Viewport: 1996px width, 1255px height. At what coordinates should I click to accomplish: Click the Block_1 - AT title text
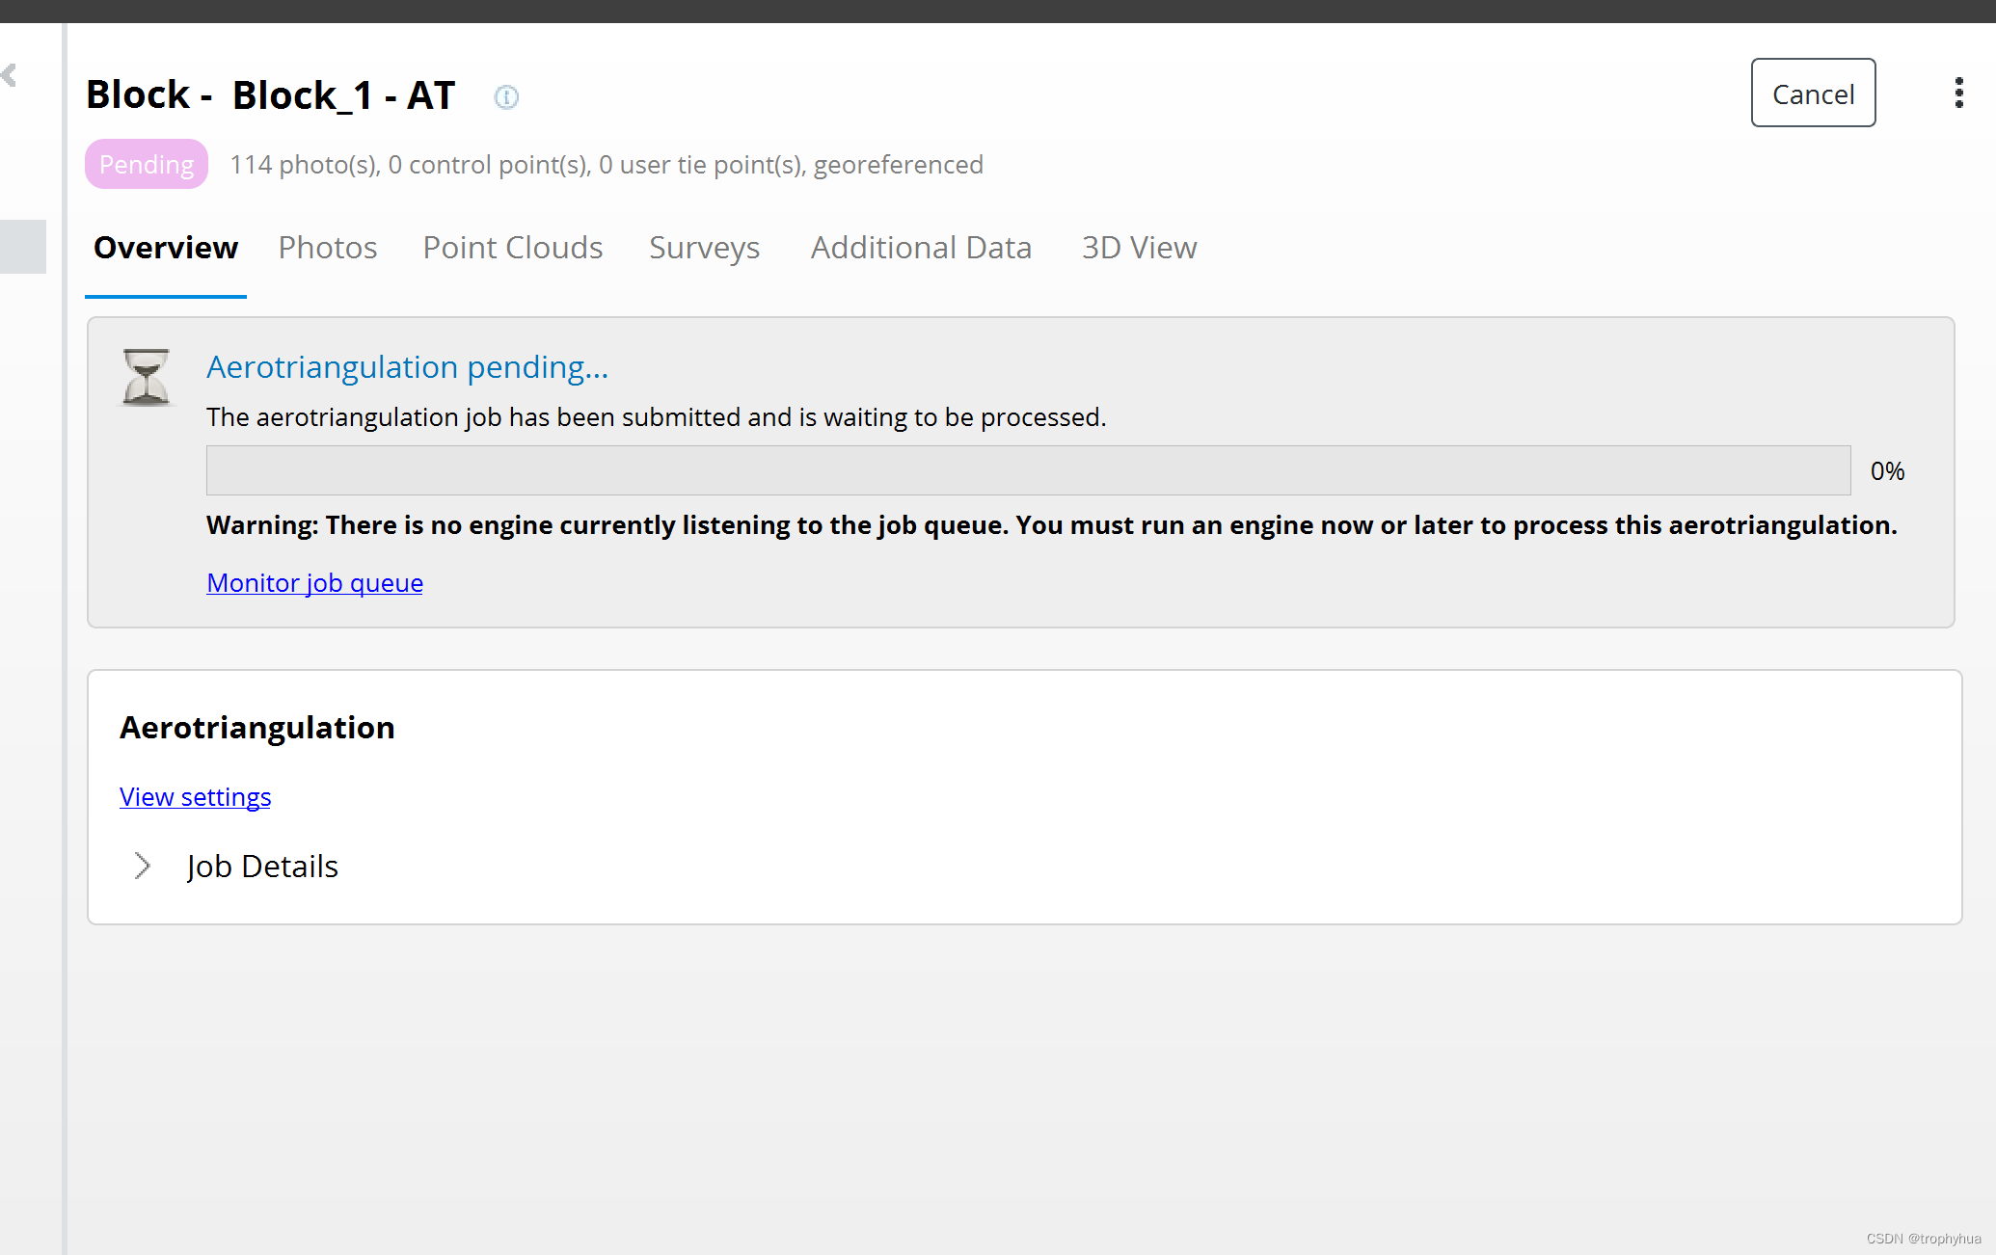coord(343,94)
